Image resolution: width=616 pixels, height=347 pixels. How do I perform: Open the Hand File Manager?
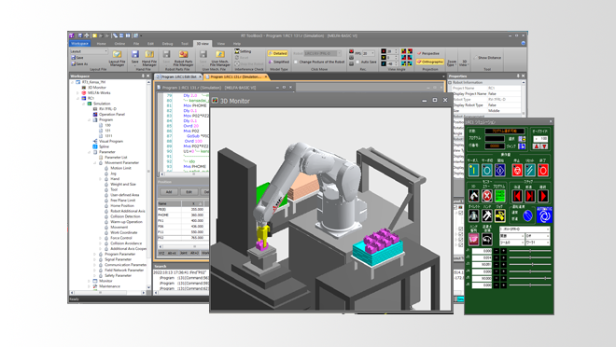pos(149,58)
